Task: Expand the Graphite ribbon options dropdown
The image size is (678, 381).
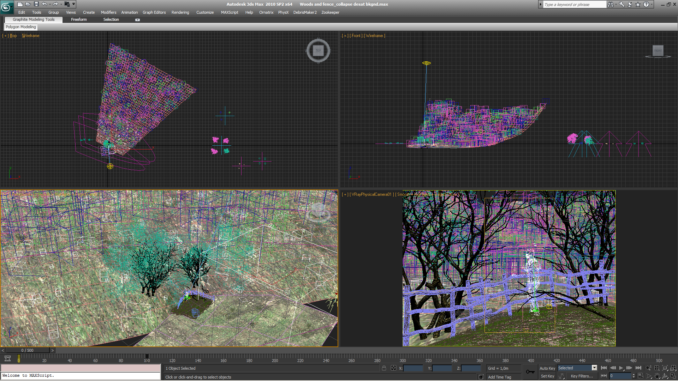Action: [x=137, y=20]
